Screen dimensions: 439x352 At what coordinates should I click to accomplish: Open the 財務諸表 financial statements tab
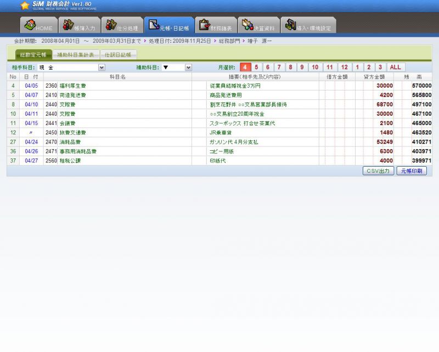pyautogui.click(x=216, y=25)
